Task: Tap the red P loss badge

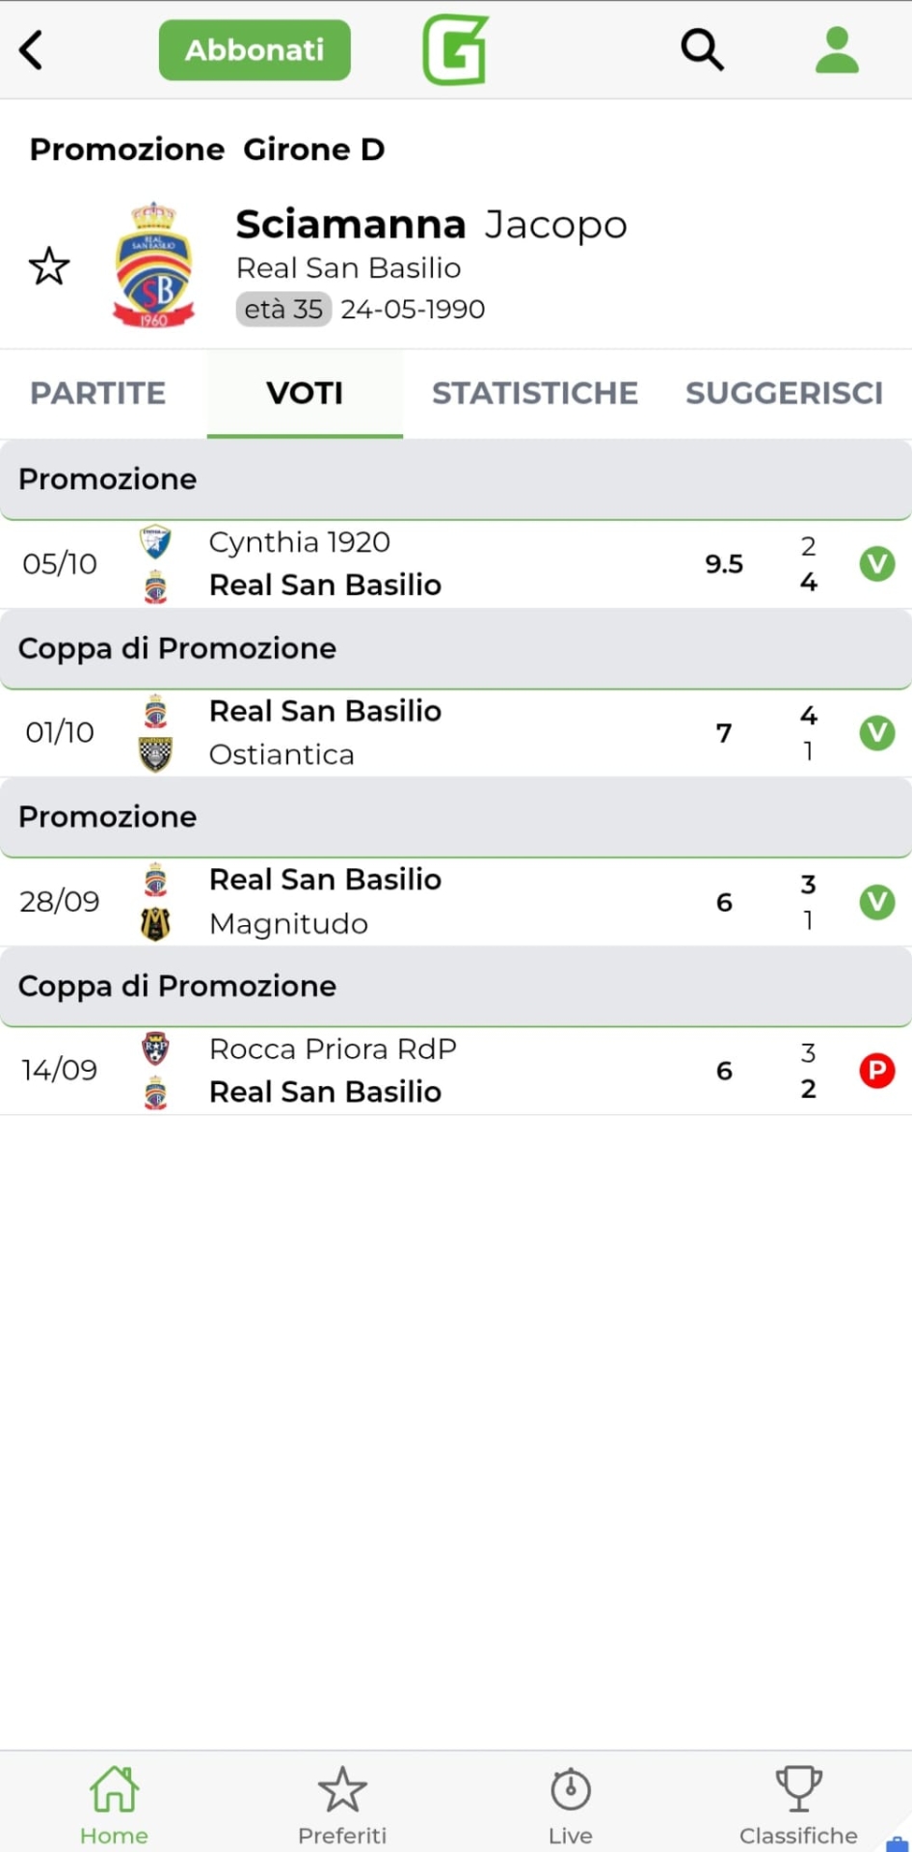Action: (877, 1071)
